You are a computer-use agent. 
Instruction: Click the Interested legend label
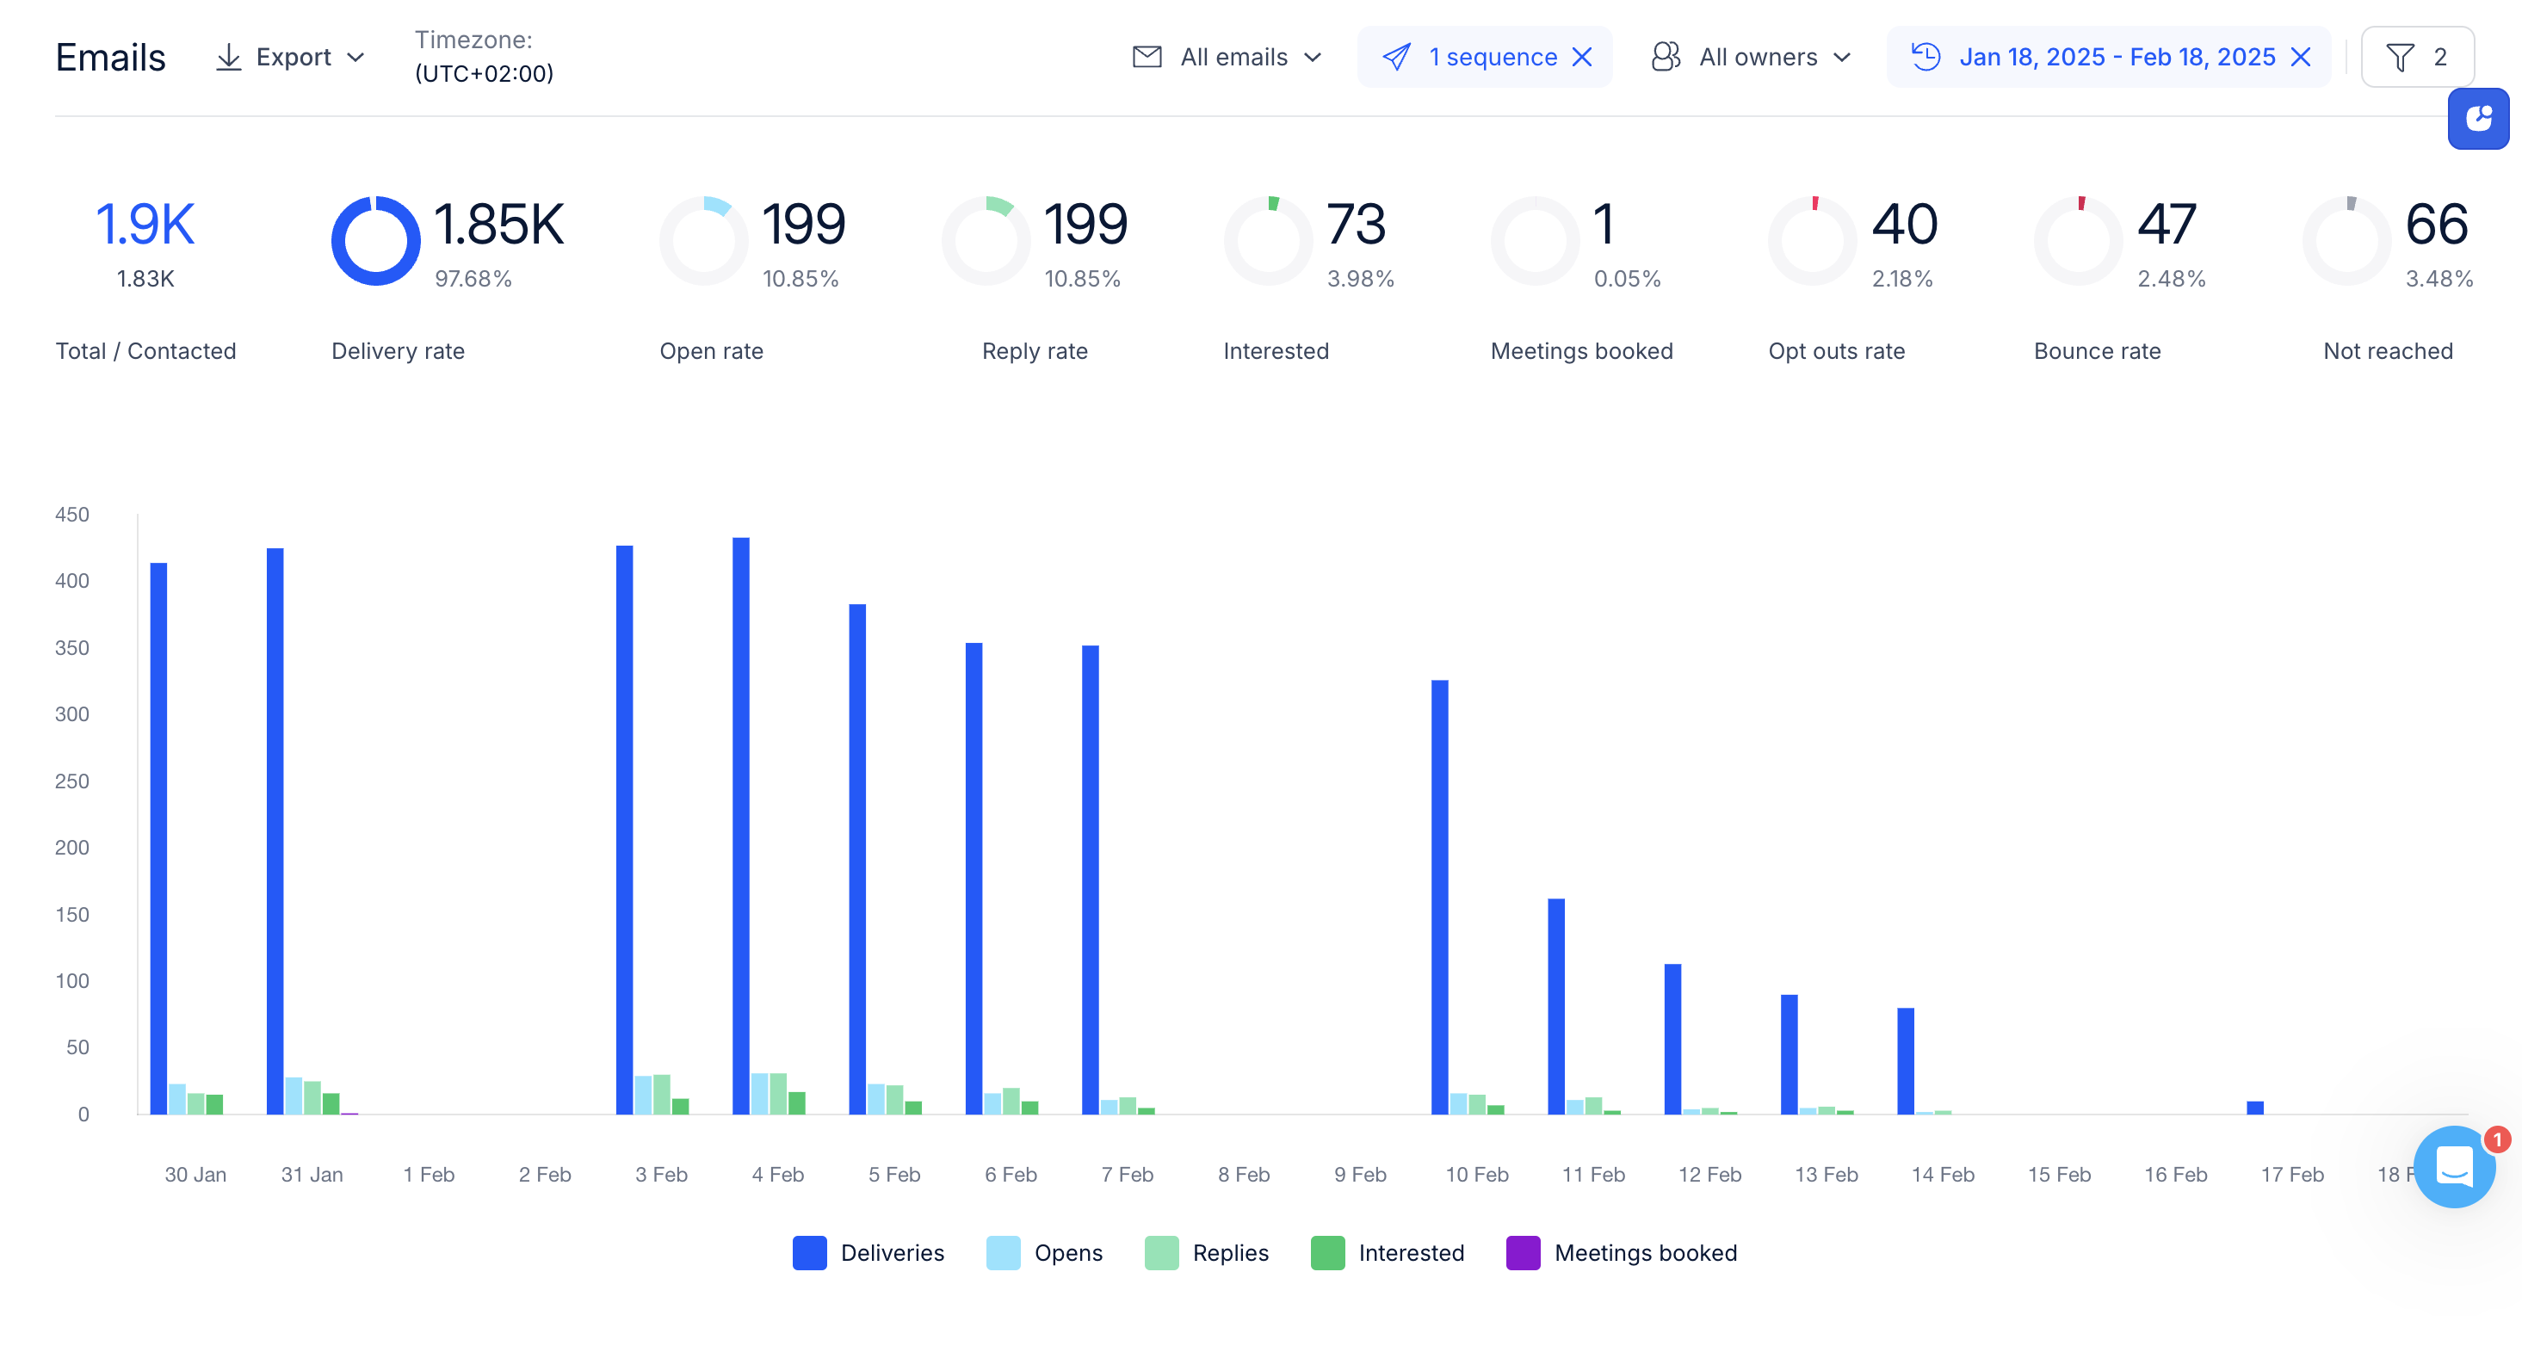(x=1411, y=1253)
